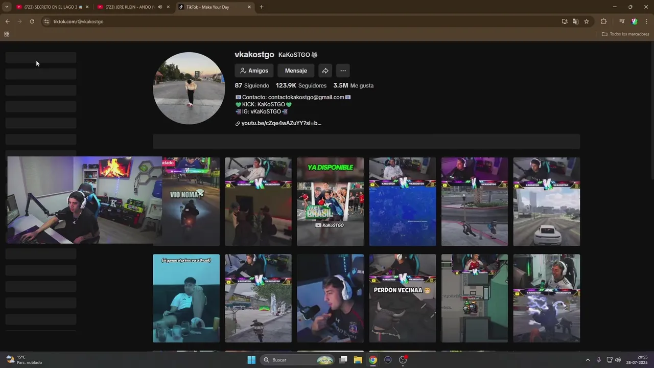Image resolution: width=654 pixels, height=368 pixels.
Task: Open the apps grid in the bookmarks bar
Action: click(x=7, y=34)
